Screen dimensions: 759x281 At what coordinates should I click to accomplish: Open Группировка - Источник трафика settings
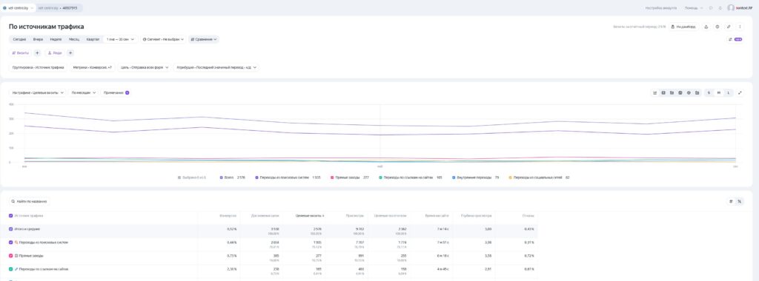pyautogui.click(x=39, y=67)
